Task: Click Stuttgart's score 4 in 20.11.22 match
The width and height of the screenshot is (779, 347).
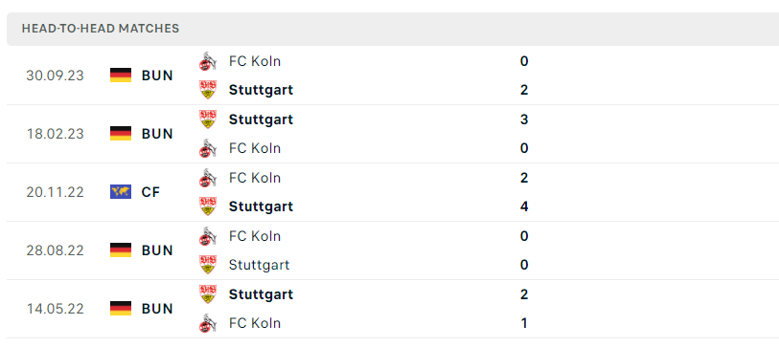Action: point(524,206)
